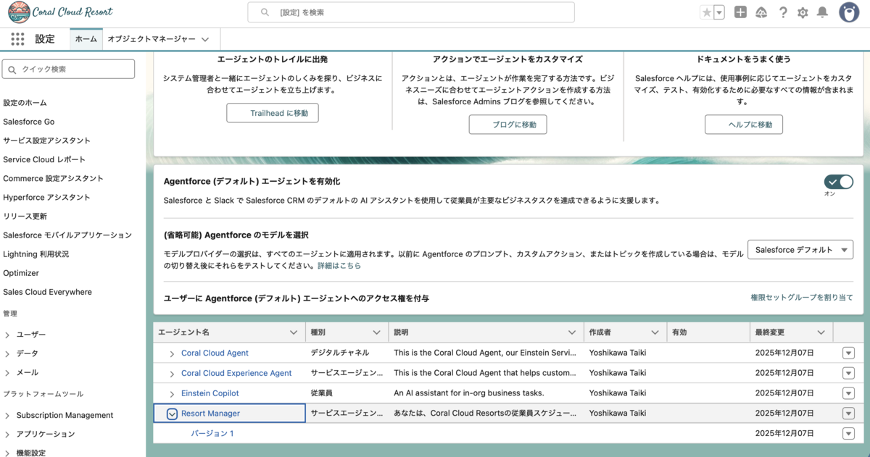This screenshot has width=870, height=457.
Task: Click ヘルプに移動 button
Action: click(744, 125)
